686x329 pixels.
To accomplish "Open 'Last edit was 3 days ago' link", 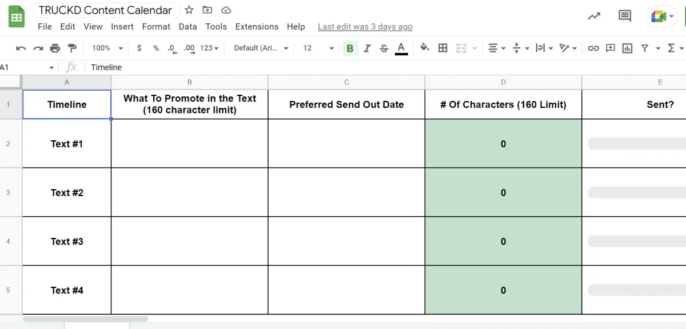I will pyautogui.click(x=365, y=27).
